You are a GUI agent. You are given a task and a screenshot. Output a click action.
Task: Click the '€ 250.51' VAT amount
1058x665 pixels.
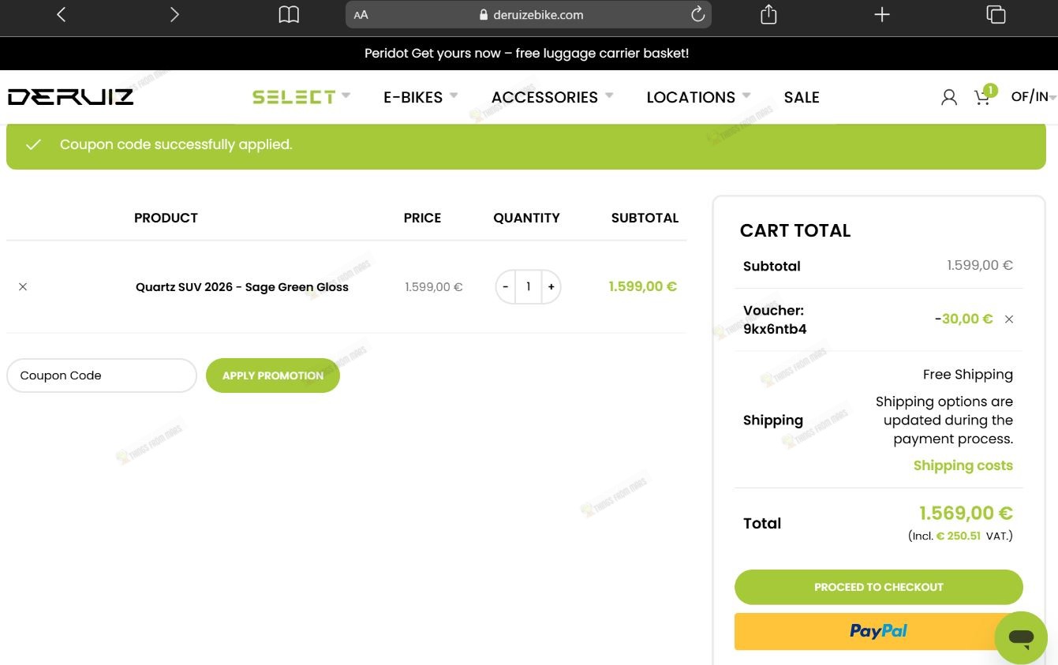coord(959,536)
